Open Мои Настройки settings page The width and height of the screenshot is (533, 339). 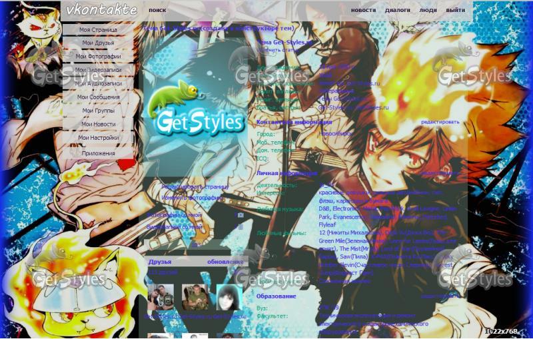tap(98, 138)
